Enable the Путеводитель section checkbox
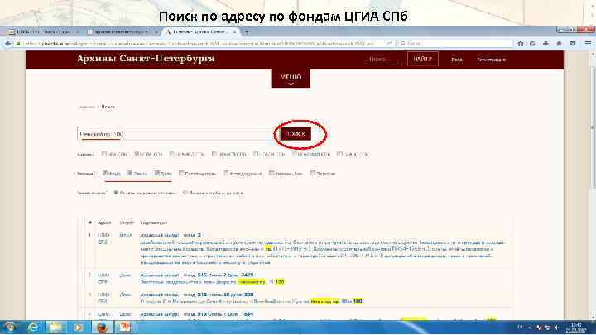Image resolution: width=596 pixels, height=335 pixels. click(x=181, y=173)
